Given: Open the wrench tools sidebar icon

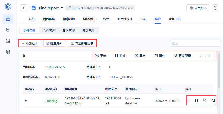Looking at the screenshot, I should coord(8,52).
